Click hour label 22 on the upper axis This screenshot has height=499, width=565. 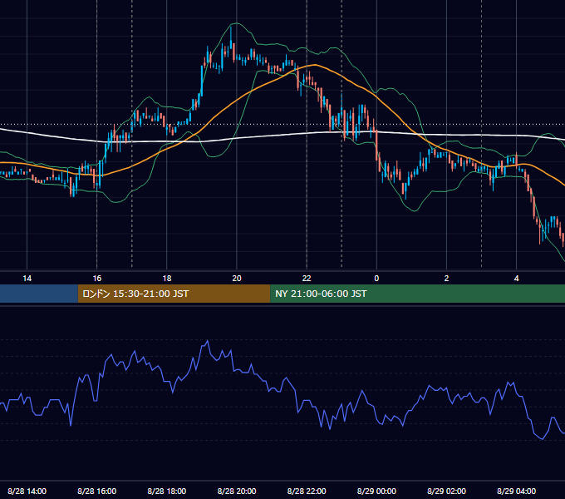(x=307, y=279)
